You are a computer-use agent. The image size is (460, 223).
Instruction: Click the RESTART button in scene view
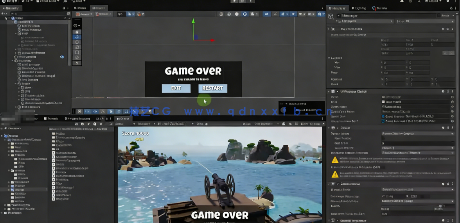click(x=212, y=88)
